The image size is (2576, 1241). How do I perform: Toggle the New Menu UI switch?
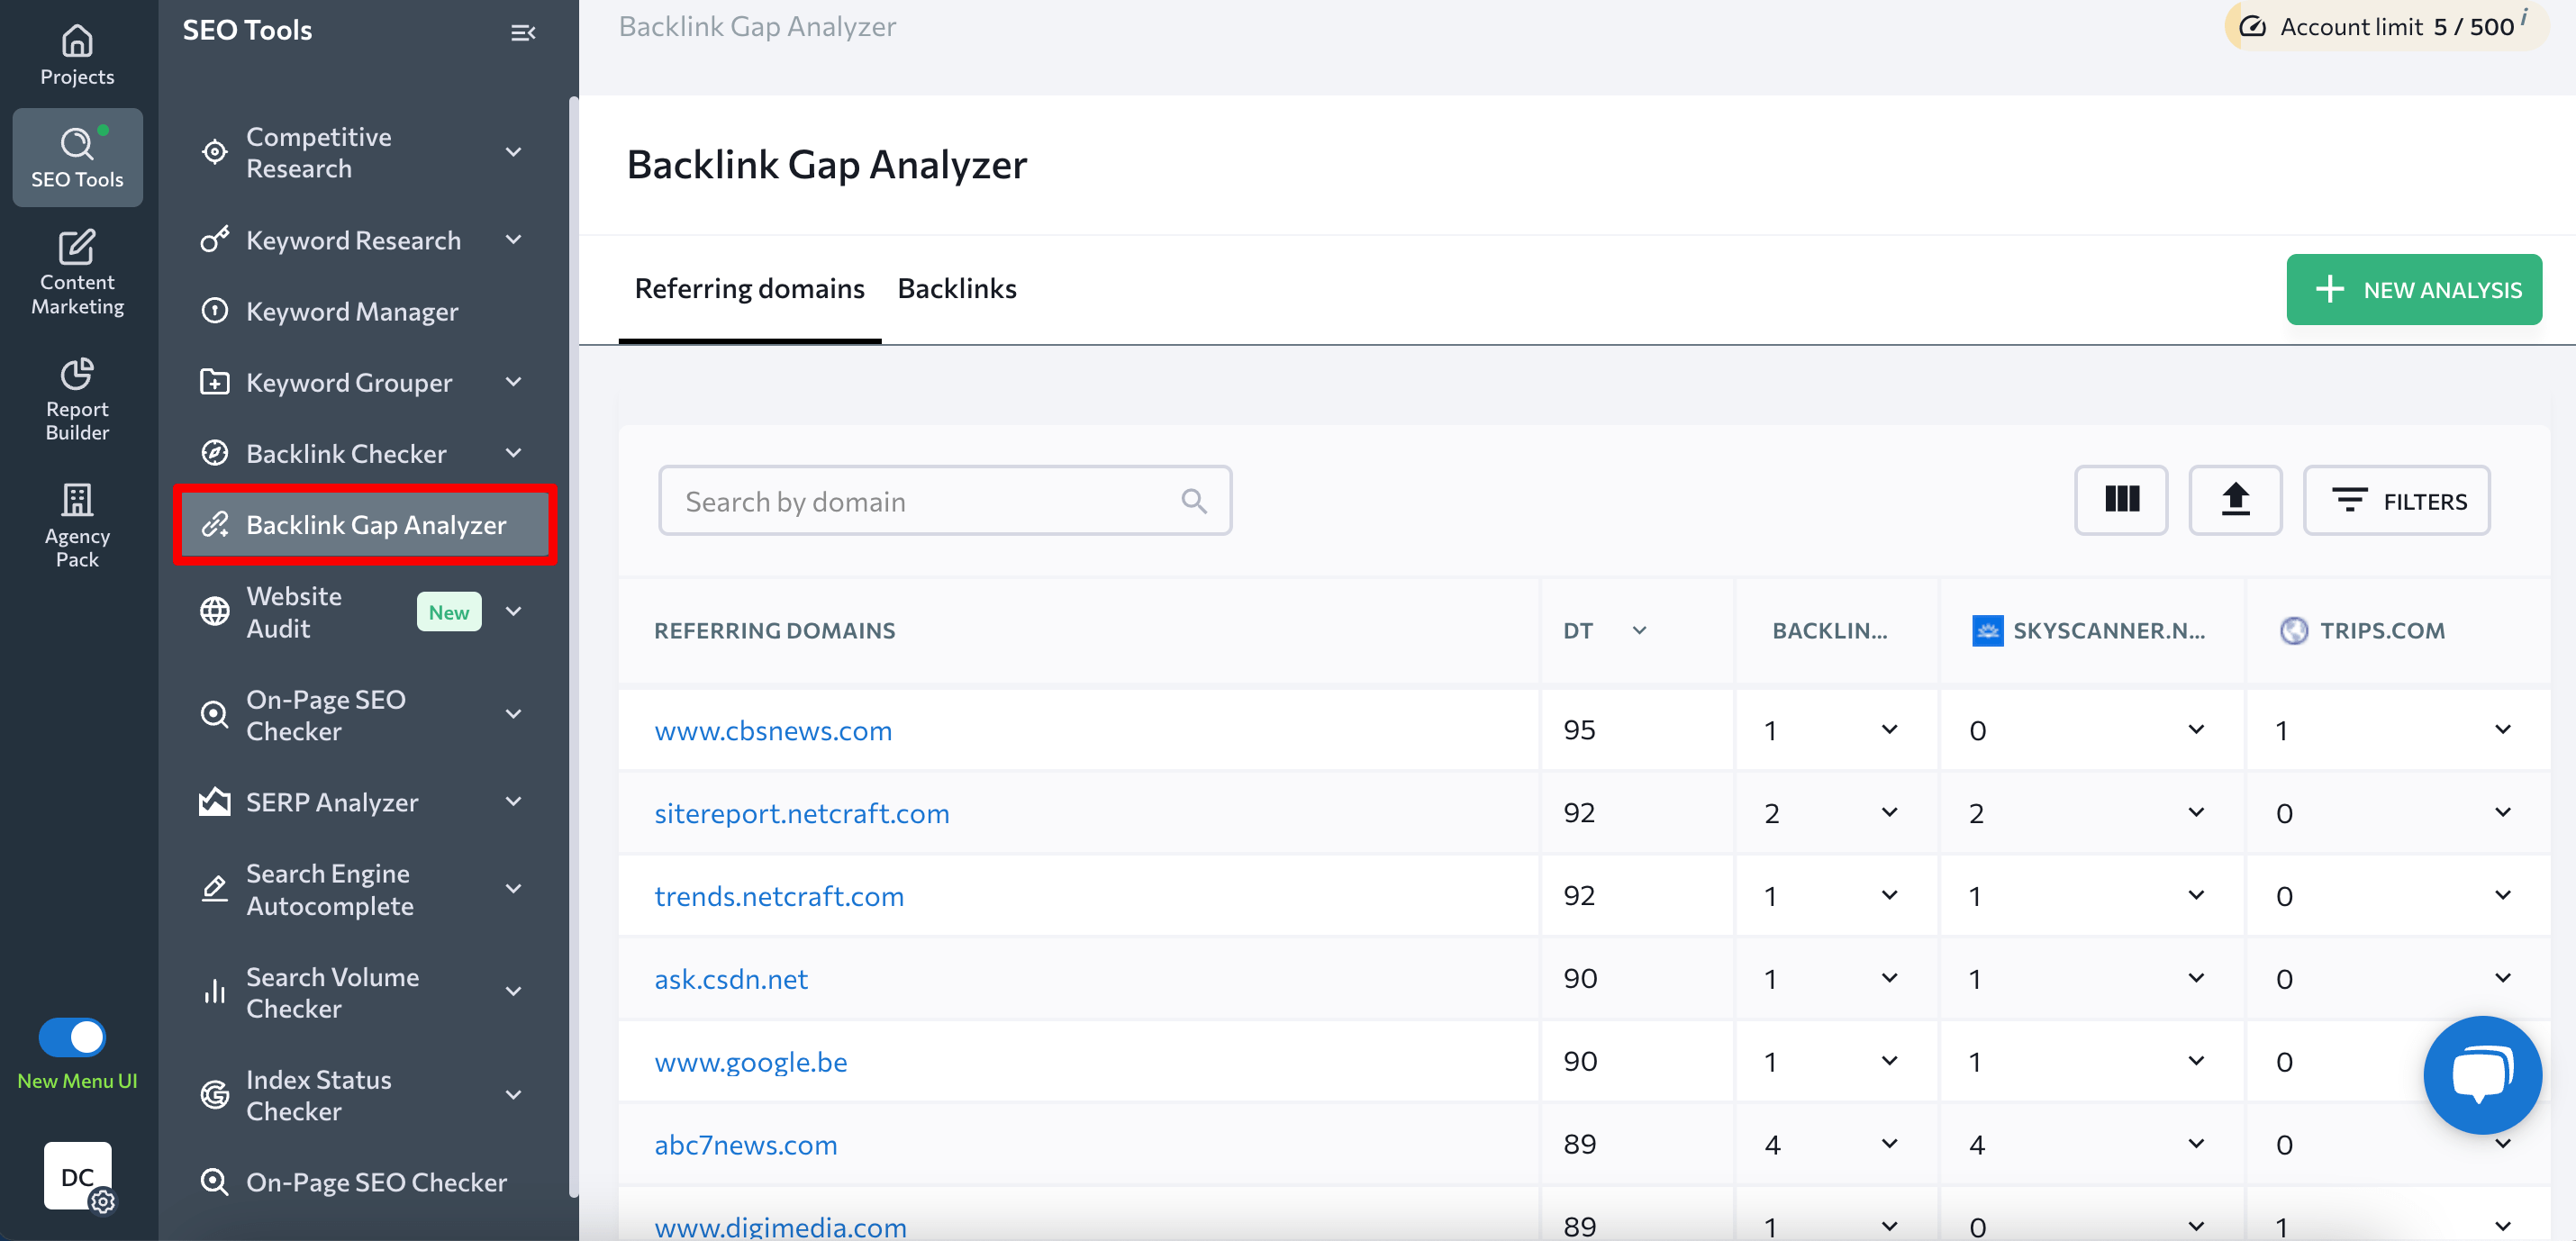(x=73, y=1037)
